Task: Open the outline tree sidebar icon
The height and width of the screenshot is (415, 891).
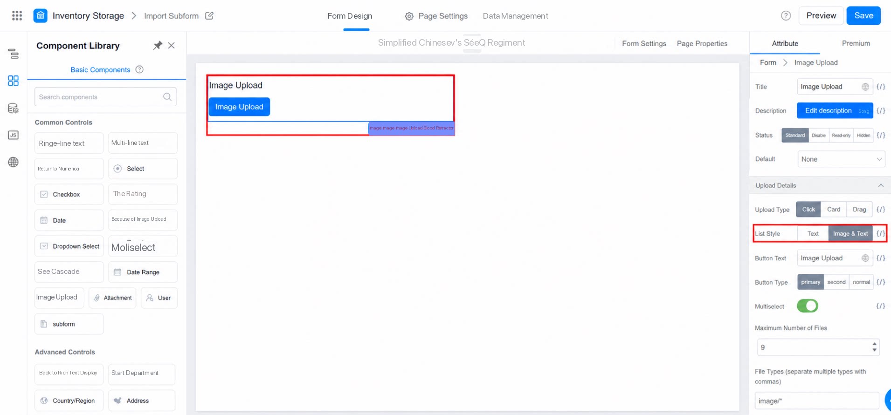Action: [x=14, y=54]
